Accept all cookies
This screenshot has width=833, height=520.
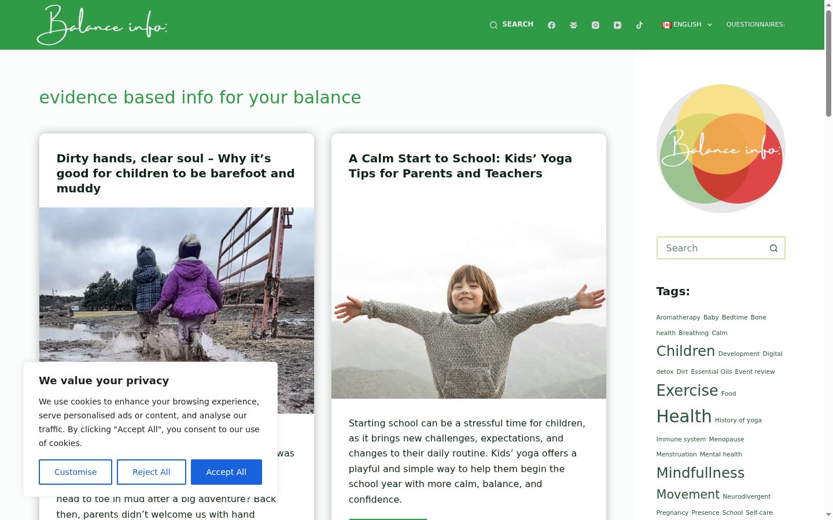click(x=226, y=472)
